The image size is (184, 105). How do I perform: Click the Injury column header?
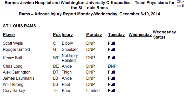(x=67, y=35)
